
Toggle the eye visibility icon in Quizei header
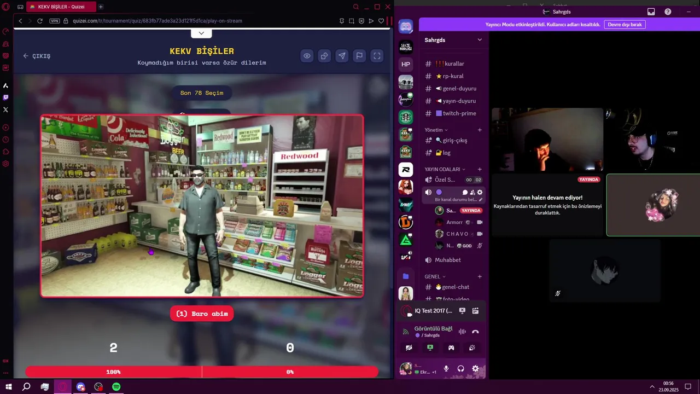(307, 56)
